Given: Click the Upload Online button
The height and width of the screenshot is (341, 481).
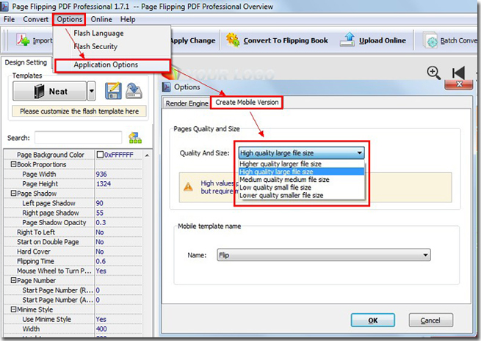Looking at the screenshot, I should click(373, 40).
